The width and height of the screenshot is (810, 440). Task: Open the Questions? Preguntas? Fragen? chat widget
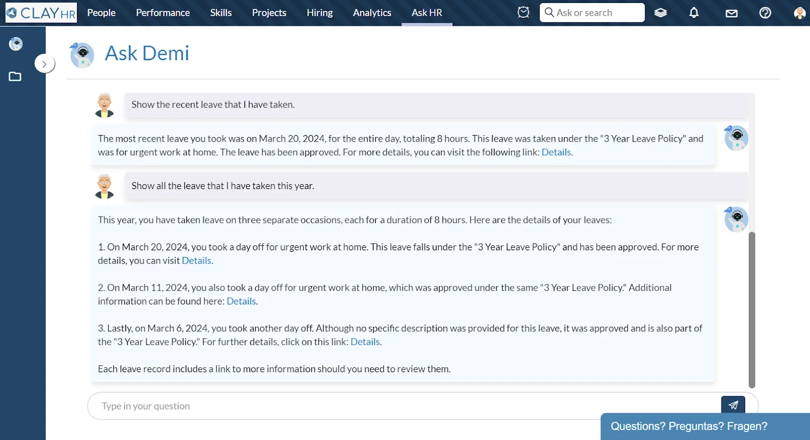[x=705, y=426]
